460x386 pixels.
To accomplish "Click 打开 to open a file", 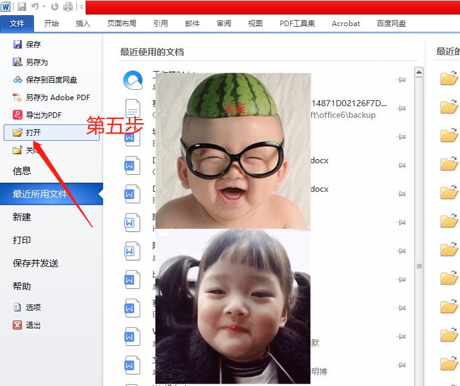I will point(52,132).
